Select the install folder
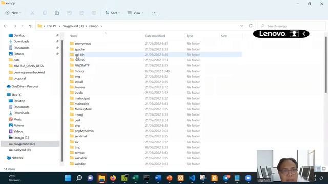 [x=78, y=82]
